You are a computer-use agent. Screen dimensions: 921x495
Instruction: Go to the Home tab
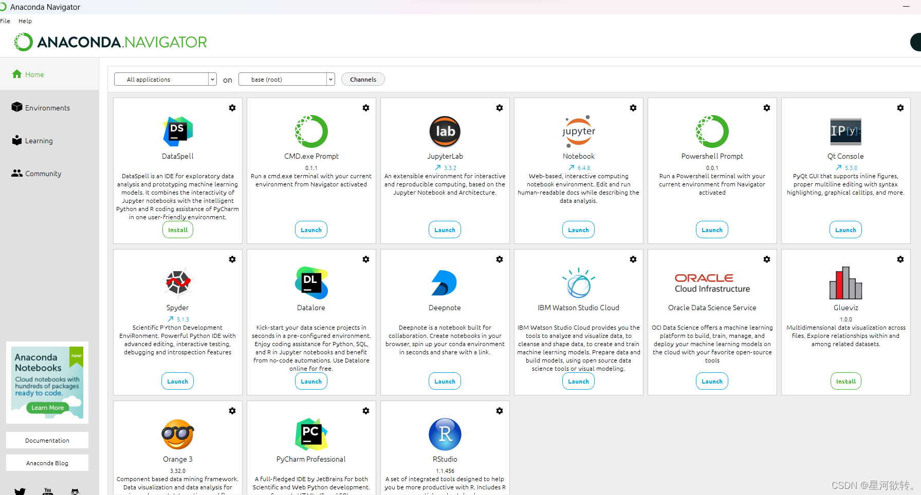(x=49, y=74)
